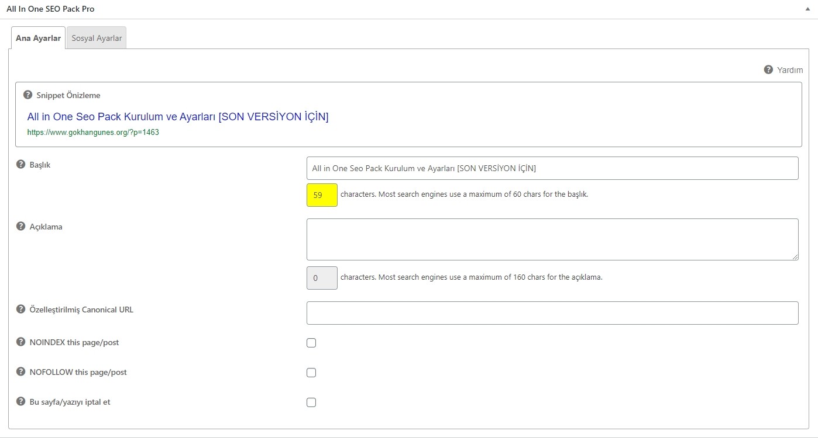
Task: Open the Yardım help link
Action: pyautogui.click(x=790, y=70)
